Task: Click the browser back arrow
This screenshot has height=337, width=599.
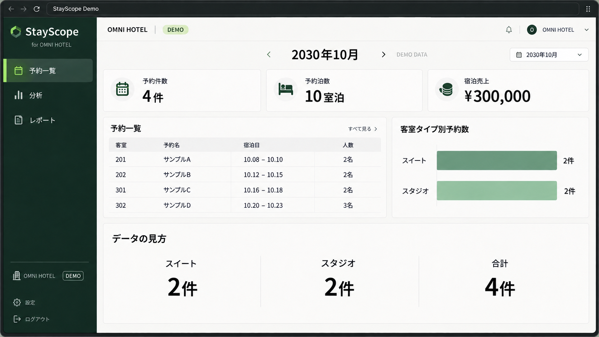Action: click(x=11, y=9)
